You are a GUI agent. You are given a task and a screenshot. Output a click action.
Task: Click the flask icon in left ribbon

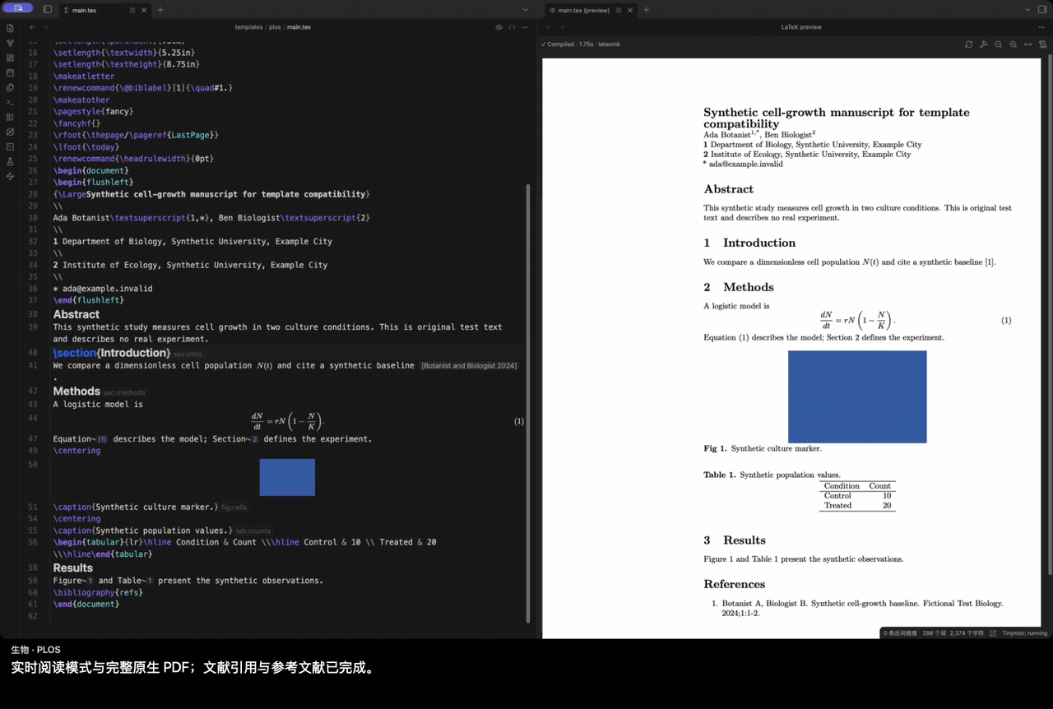tap(10, 161)
